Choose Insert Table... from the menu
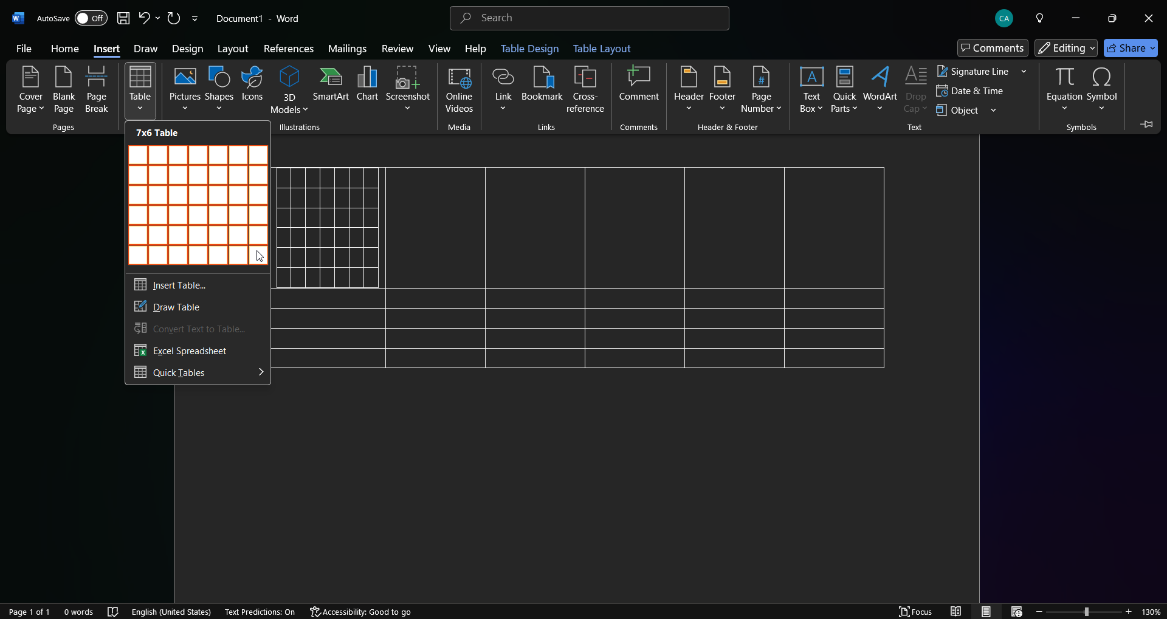 coord(179,285)
